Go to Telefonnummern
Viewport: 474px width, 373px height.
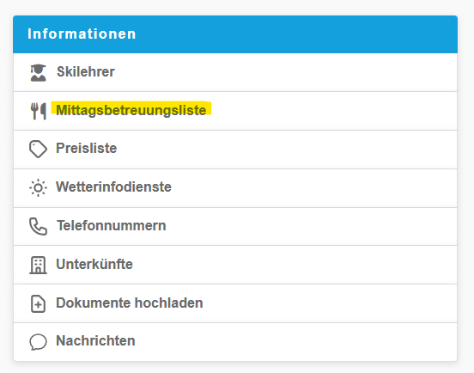click(112, 226)
